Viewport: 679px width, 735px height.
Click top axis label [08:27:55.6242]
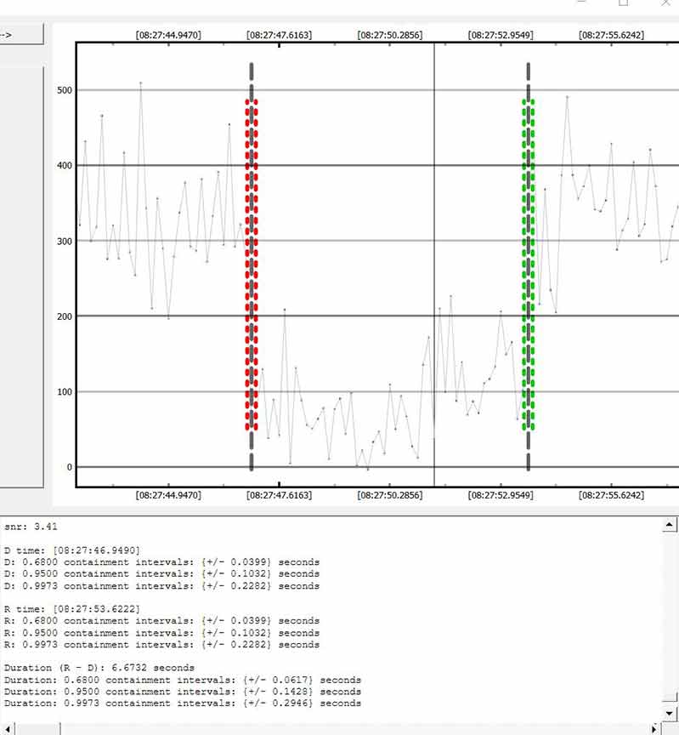click(x=611, y=35)
